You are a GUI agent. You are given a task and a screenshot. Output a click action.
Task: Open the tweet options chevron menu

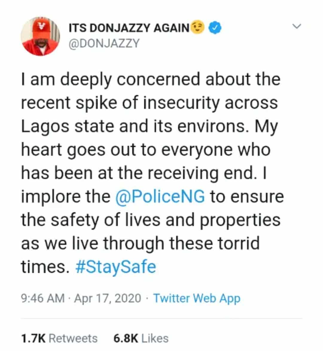coord(297,26)
